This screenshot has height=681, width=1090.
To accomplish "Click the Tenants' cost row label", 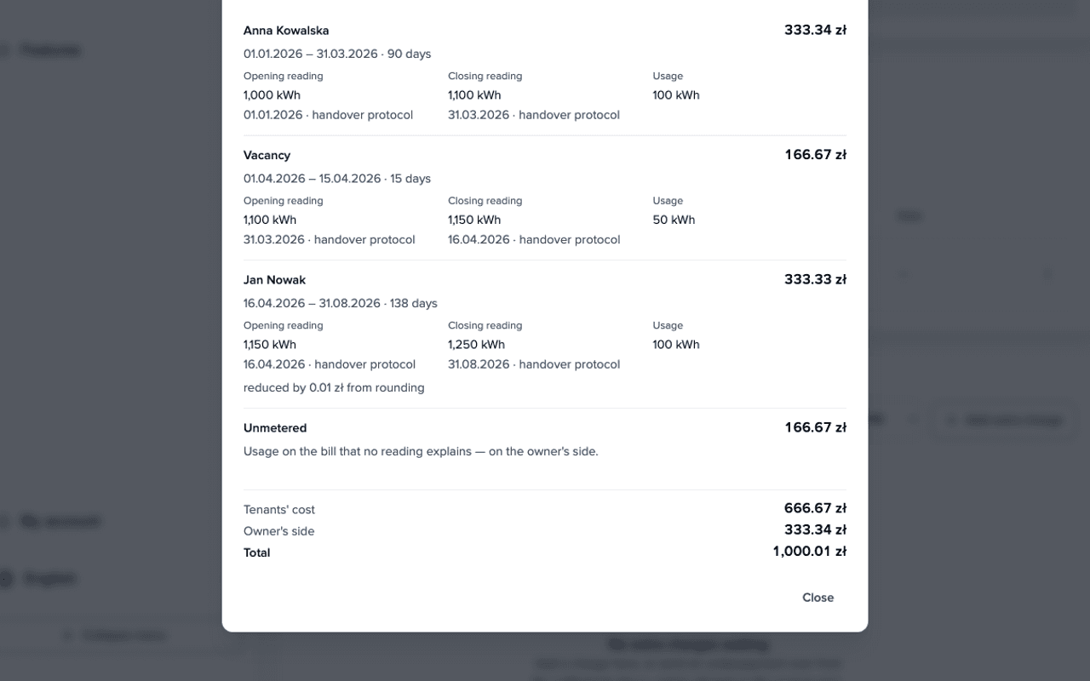I will [x=279, y=510].
